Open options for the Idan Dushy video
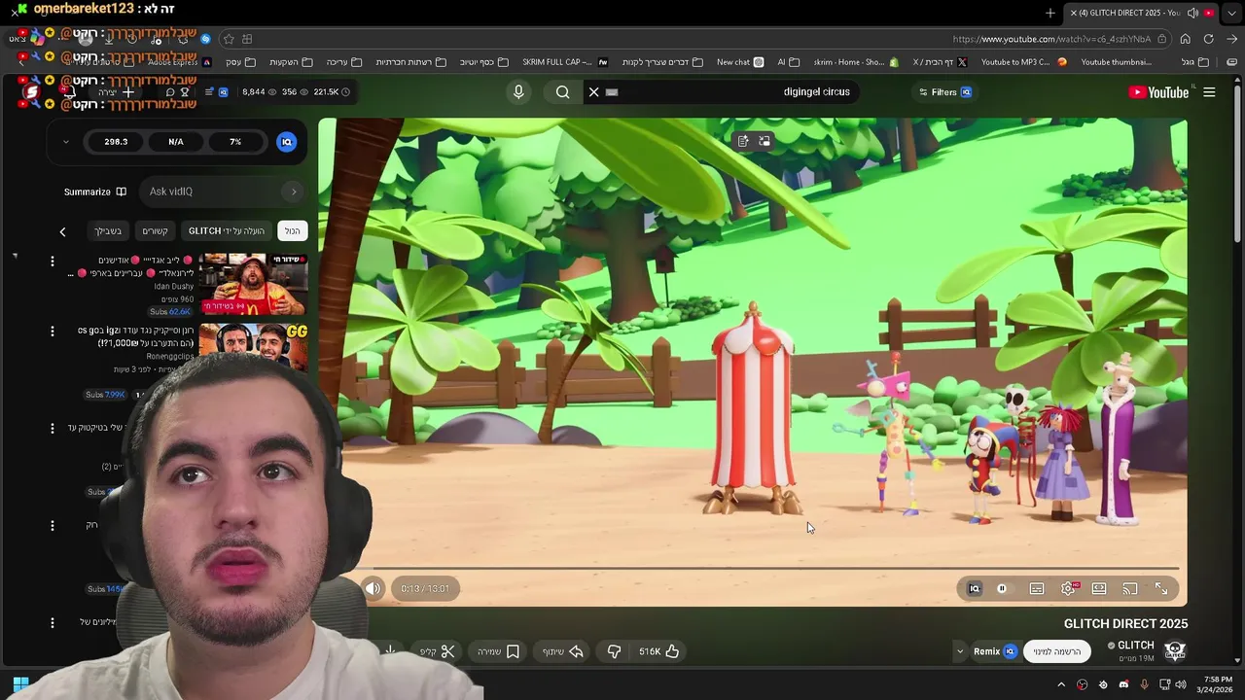The width and height of the screenshot is (1245, 700). coord(53,262)
